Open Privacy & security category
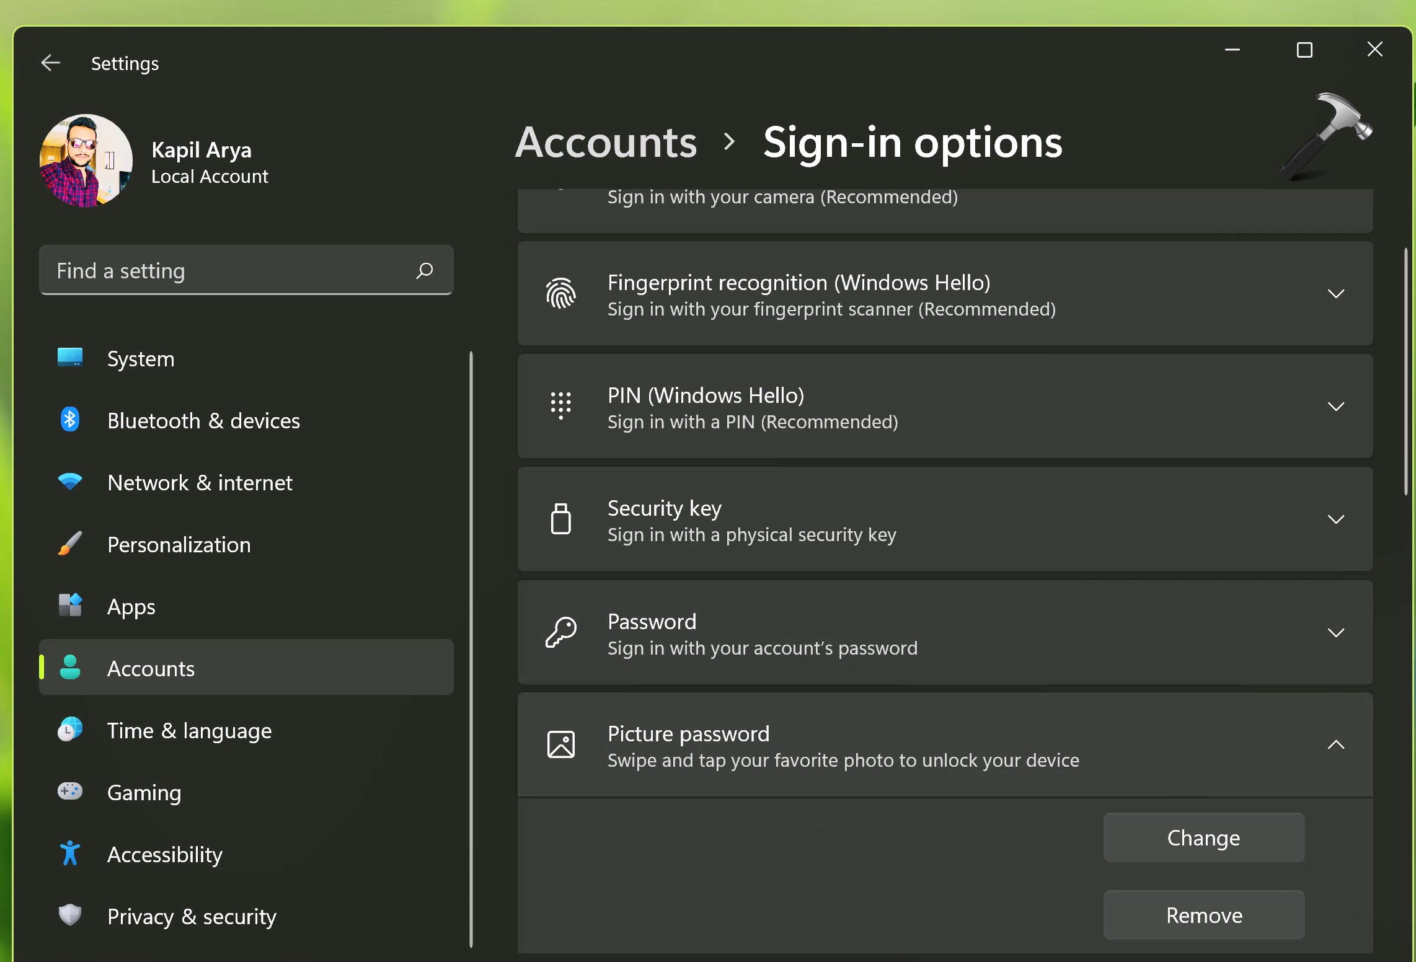 [192, 916]
